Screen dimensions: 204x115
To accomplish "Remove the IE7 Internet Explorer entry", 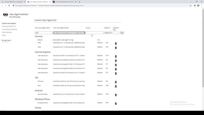I will (x=116, y=65).
